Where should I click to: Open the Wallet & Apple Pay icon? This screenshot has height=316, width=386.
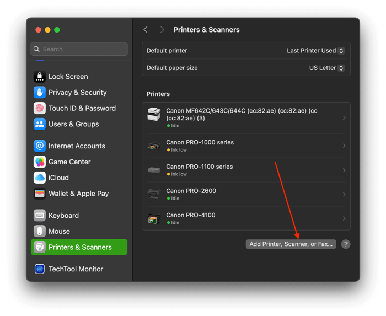point(40,194)
